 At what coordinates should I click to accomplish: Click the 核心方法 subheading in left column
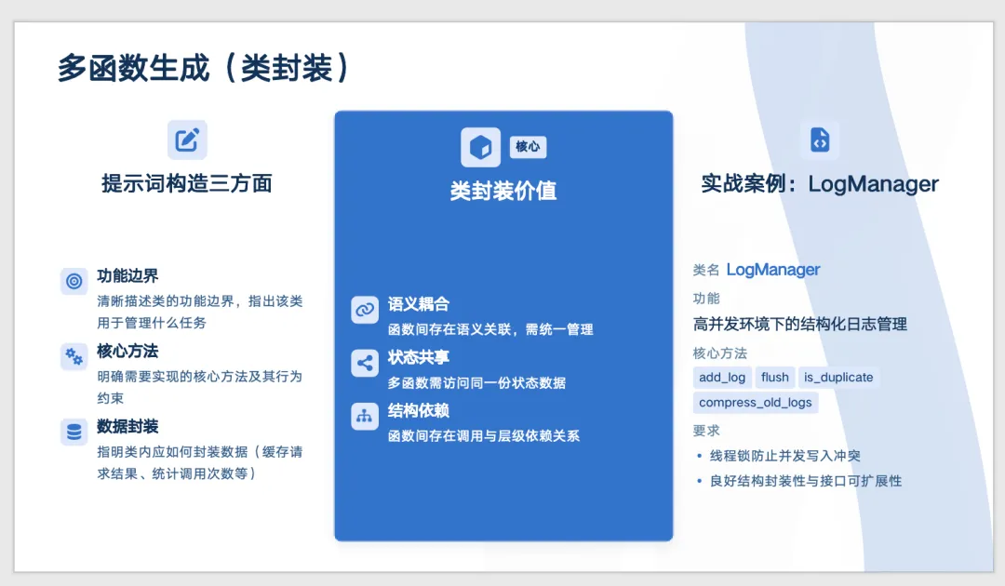pyautogui.click(x=127, y=351)
